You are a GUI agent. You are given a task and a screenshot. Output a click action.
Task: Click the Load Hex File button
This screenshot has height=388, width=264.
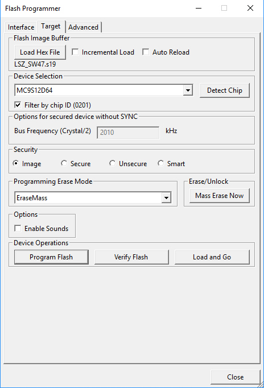(40, 52)
